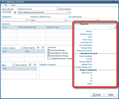Viewport: 119px width, 99px height.
Task: Toggle Show Inactive for Billing
Action: (14, 65)
